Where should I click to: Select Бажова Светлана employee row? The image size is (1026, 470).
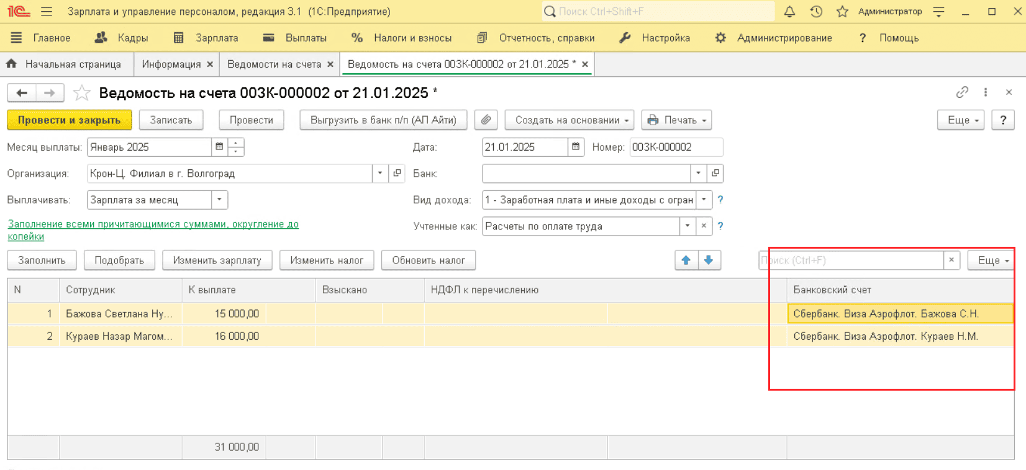119,314
